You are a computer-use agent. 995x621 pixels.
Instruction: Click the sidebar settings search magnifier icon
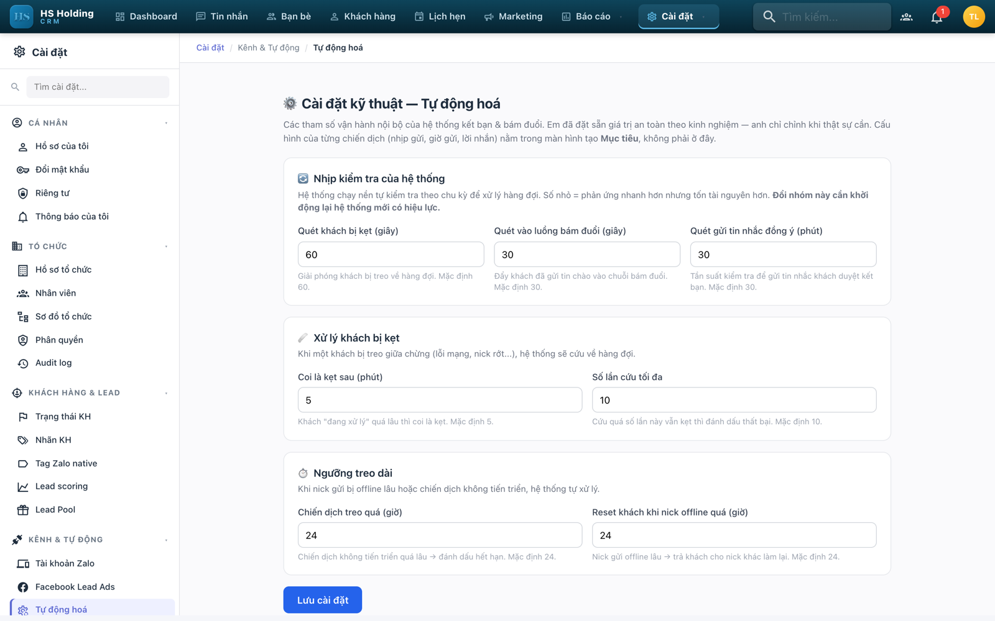click(15, 87)
